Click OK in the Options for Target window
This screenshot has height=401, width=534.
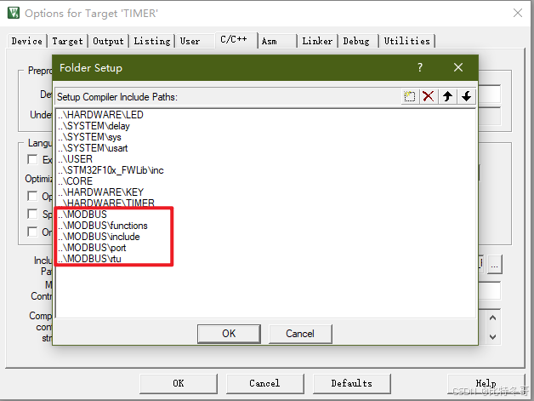pos(179,383)
